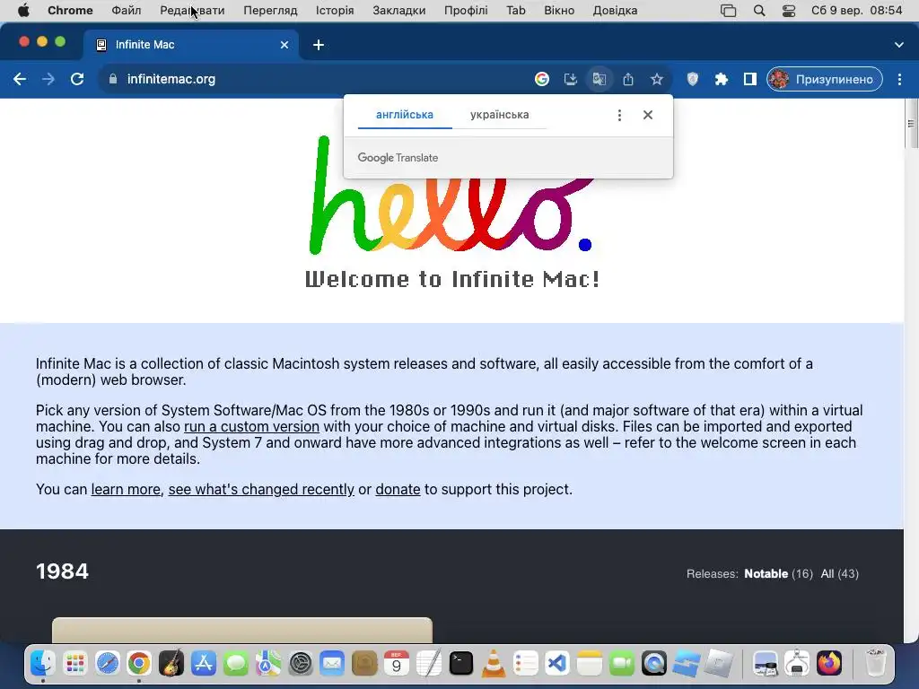Show Notable releases only
Image resolution: width=919 pixels, height=689 pixels.
pos(766,573)
